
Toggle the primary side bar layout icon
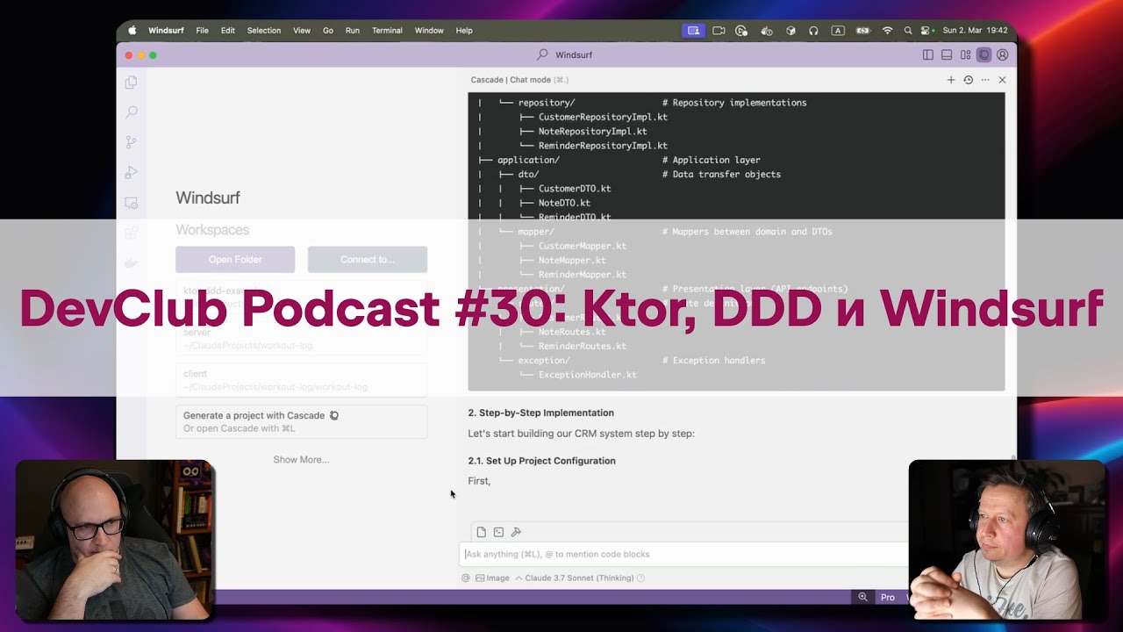[928, 54]
